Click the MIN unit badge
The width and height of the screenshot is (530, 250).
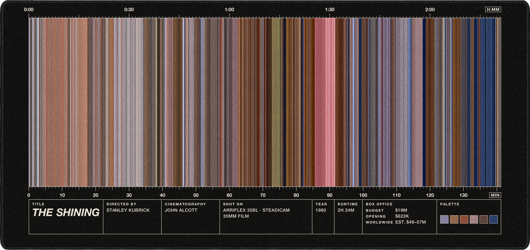pos(495,195)
